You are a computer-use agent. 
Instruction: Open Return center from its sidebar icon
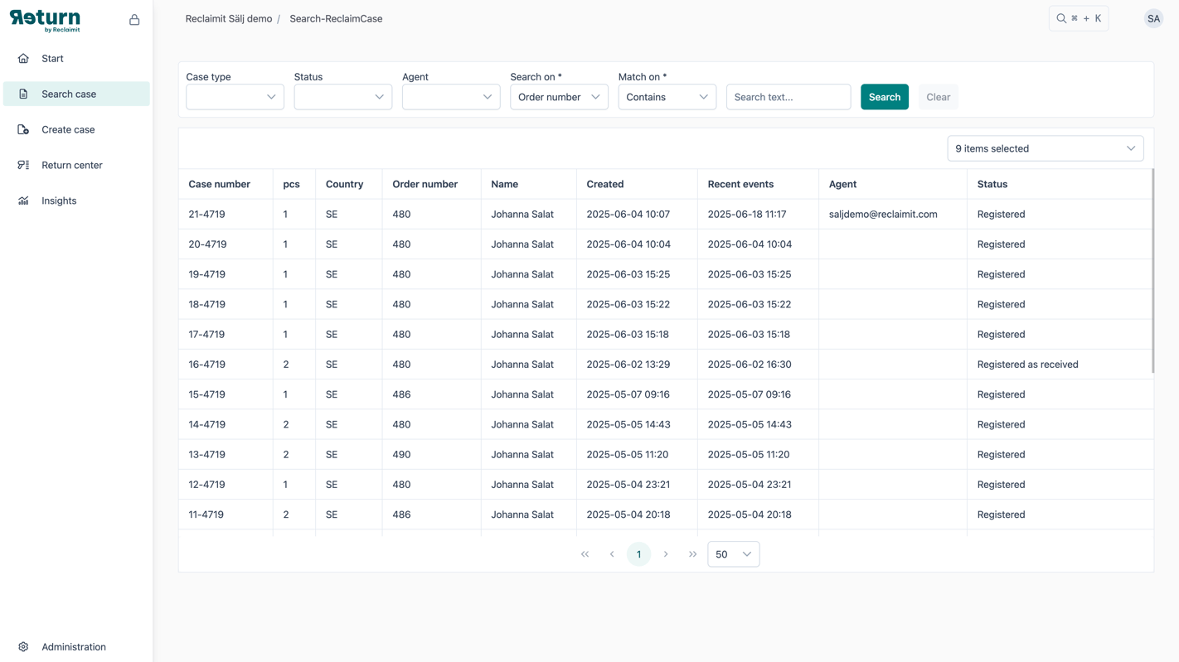coord(23,165)
